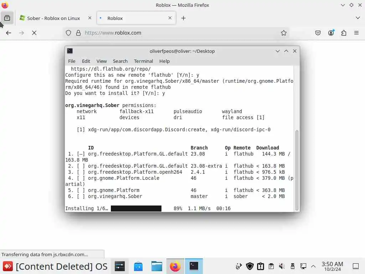Minimize Firefox window with chevron

(x=343, y=5)
